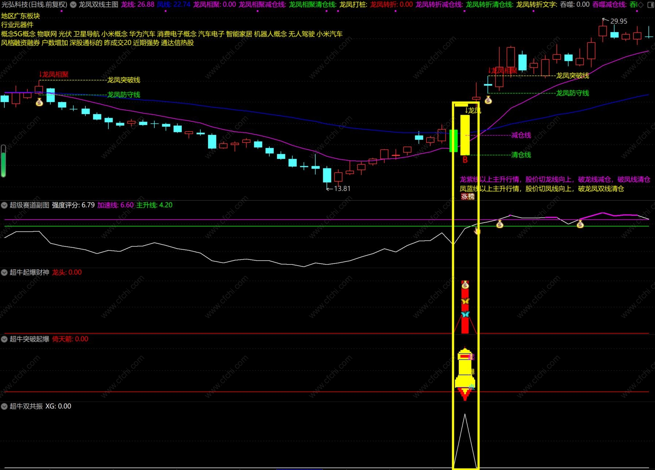The width and height of the screenshot is (655, 470).
Task: Open the 超牛双共振 panel dropdown arrow
Action: click(x=4, y=406)
